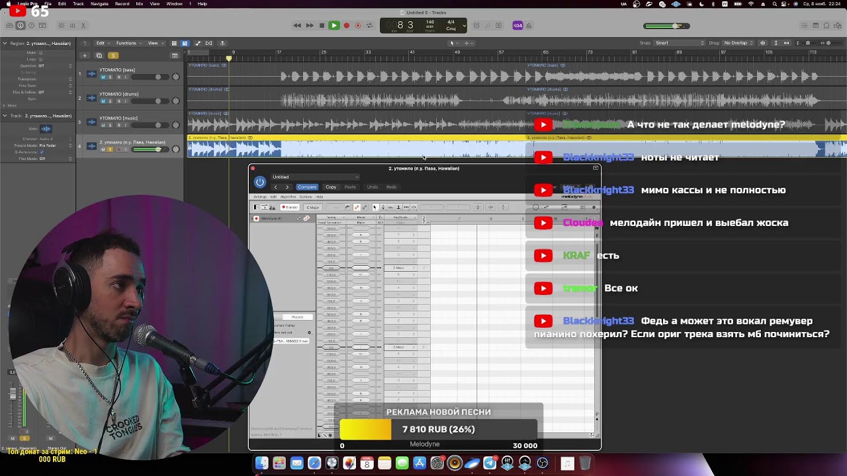This screenshot has width=847, height=476.
Task: Open the Drag No Overlap dropdown
Action: (x=738, y=43)
